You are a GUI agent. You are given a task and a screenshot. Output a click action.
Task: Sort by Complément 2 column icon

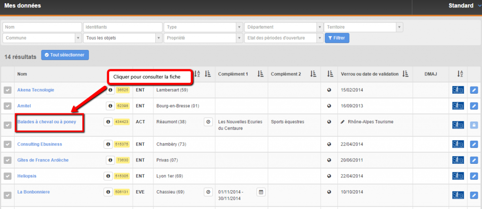(x=313, y=74)
